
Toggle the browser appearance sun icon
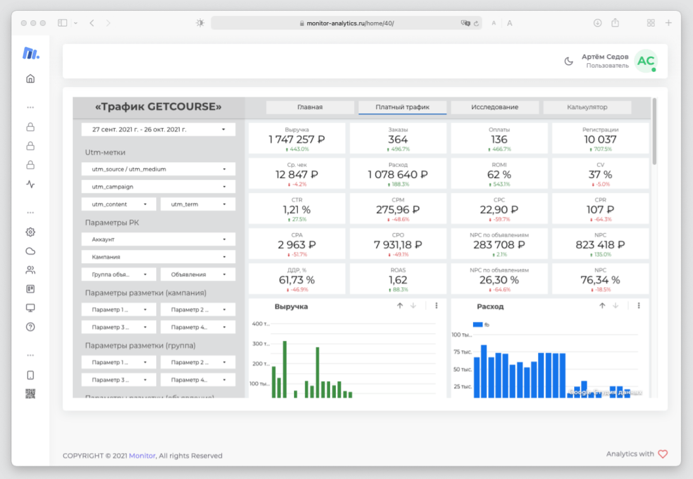point(200,23)
